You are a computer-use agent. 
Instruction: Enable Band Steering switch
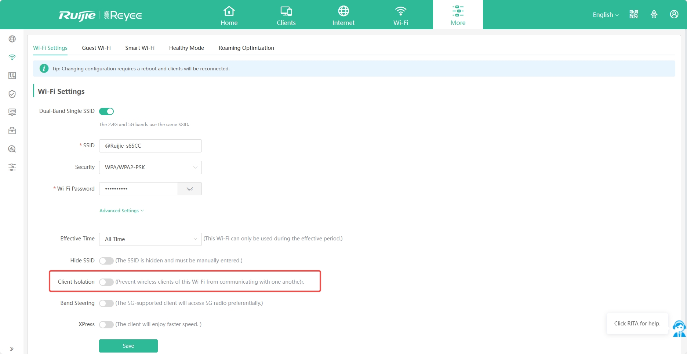(x=106, y=303)
